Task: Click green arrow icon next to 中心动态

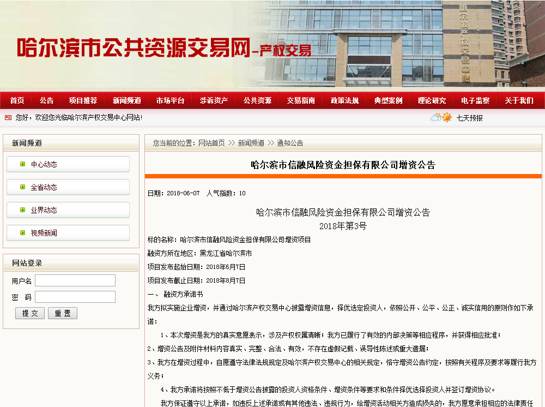Action: click(22, 164)
